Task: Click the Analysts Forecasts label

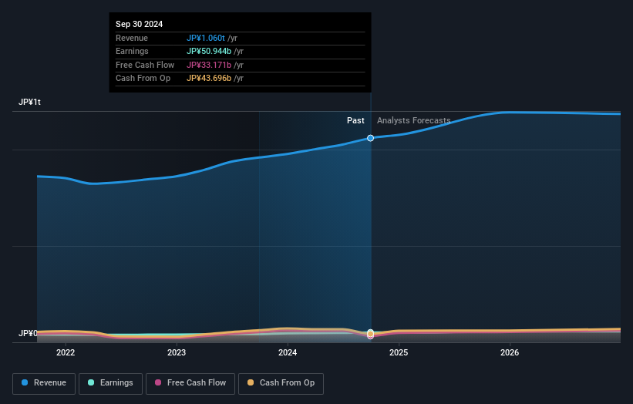Action: pos(414,120)
